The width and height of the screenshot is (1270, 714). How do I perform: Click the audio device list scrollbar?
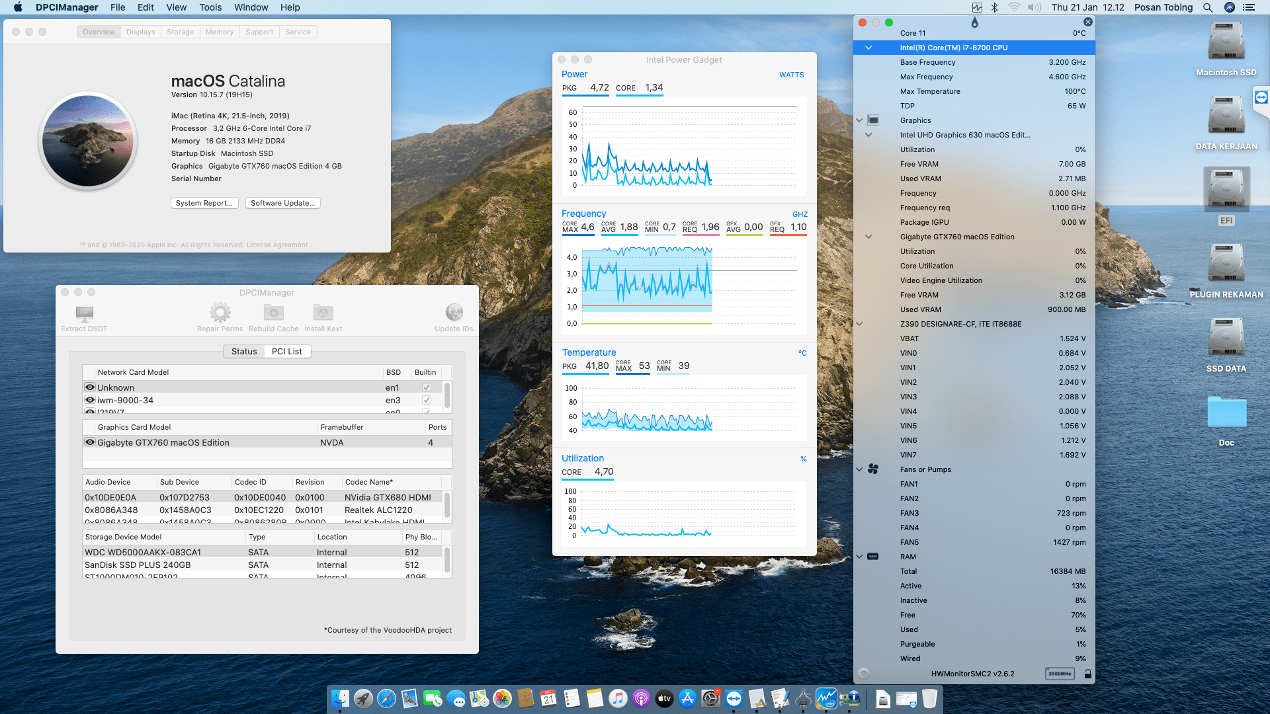tap(447, 505)
